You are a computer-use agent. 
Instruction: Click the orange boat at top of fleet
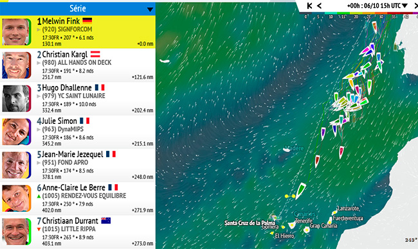click(x=374, y=27)
